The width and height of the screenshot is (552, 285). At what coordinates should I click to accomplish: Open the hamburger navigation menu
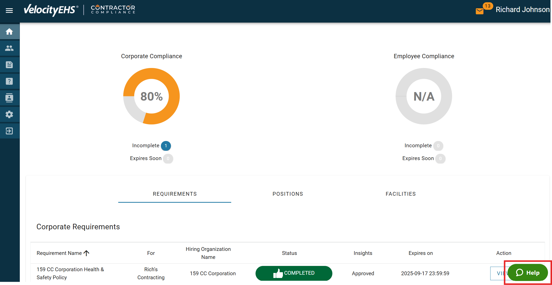(x=9, y=11)
